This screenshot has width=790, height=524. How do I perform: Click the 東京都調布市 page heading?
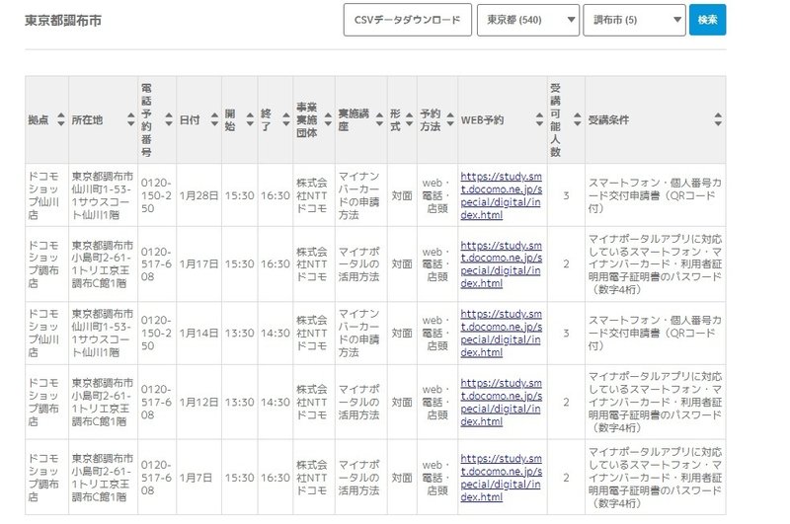pos(63,21)
